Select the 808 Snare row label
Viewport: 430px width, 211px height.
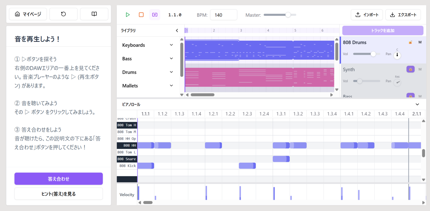tap(127, 159)
